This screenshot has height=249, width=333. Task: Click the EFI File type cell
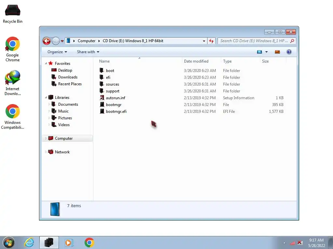229,112
